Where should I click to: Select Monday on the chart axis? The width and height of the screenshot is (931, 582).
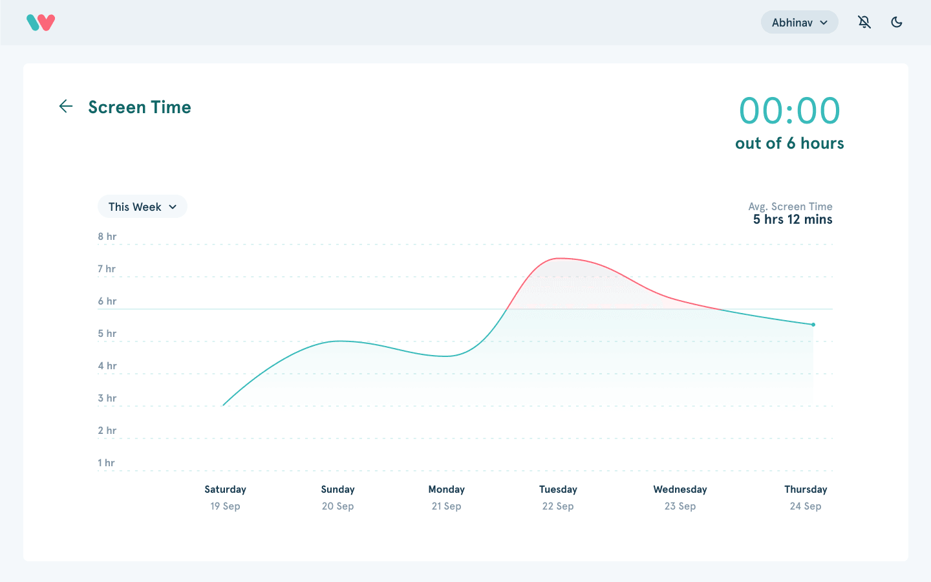pos(446,490)
